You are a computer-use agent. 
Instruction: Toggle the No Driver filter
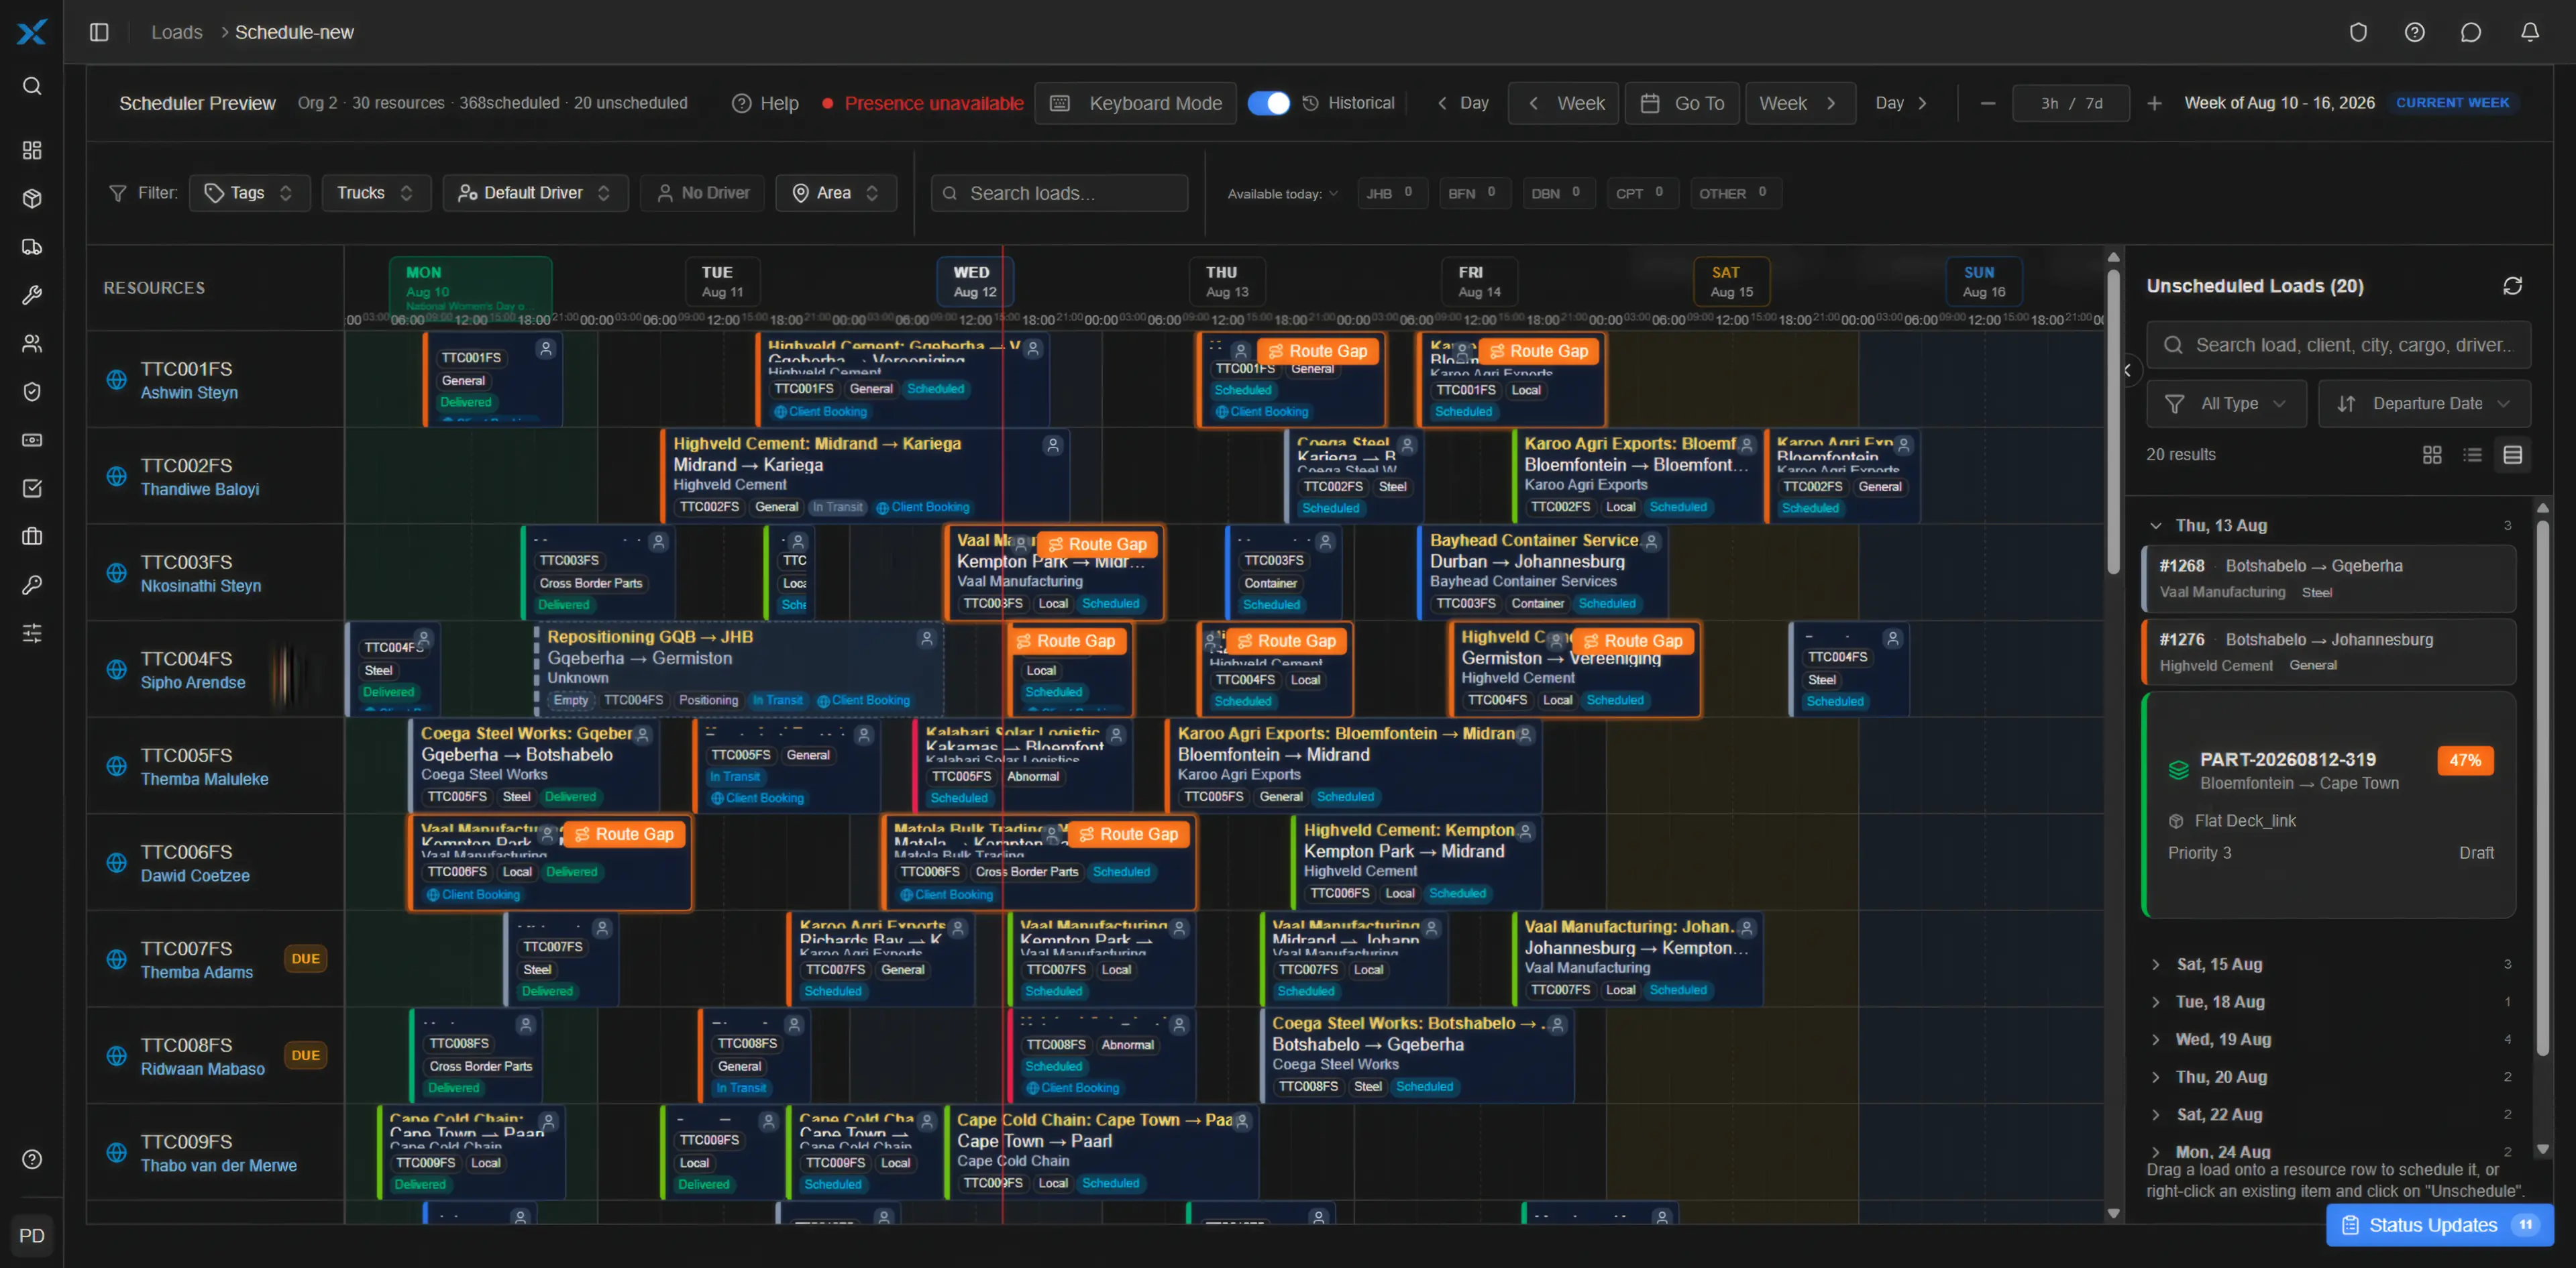click(x=702, y=193)
